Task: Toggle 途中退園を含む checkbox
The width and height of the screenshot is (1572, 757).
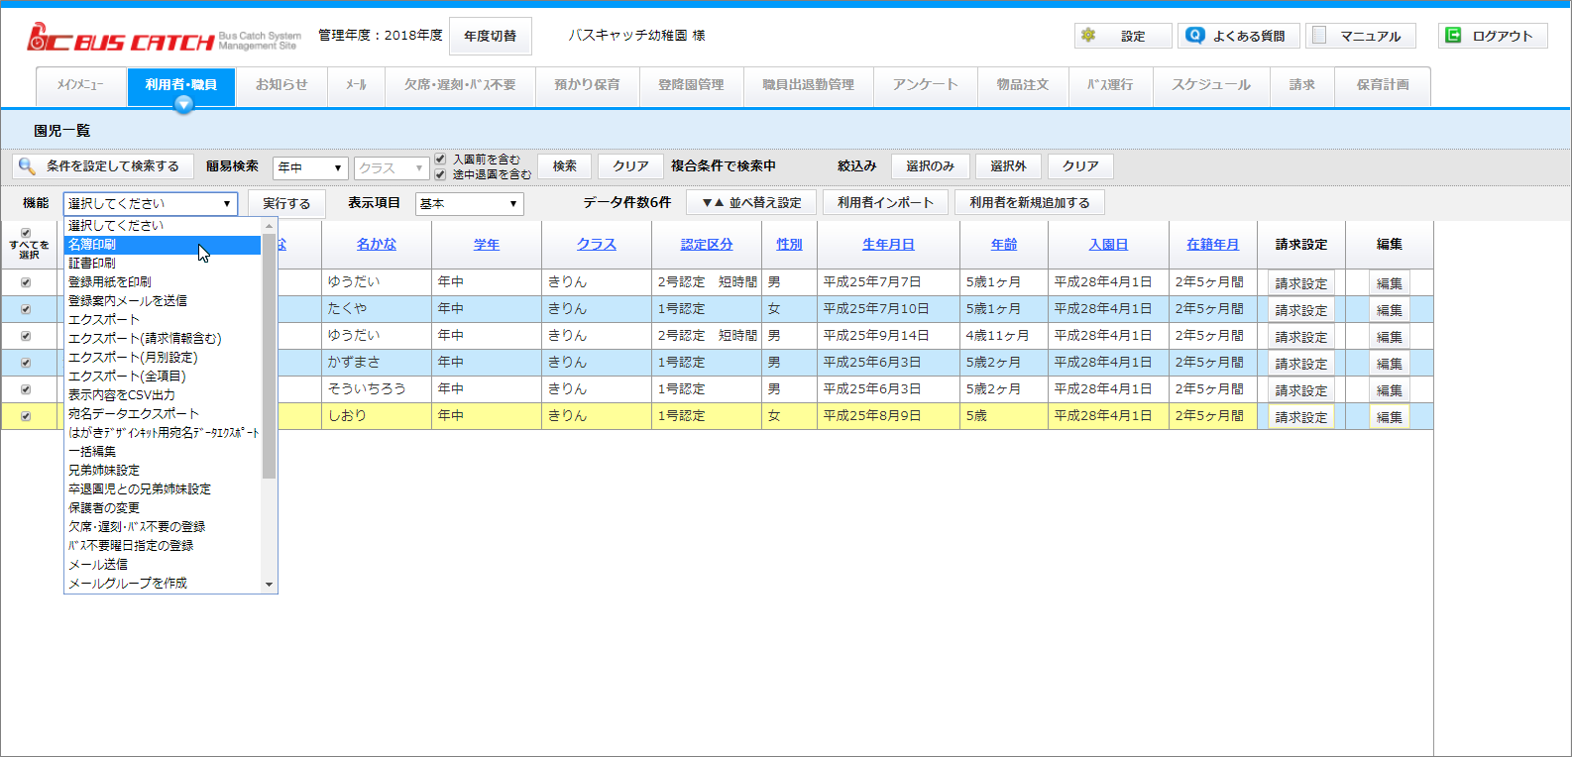Action: pos(440,174)
